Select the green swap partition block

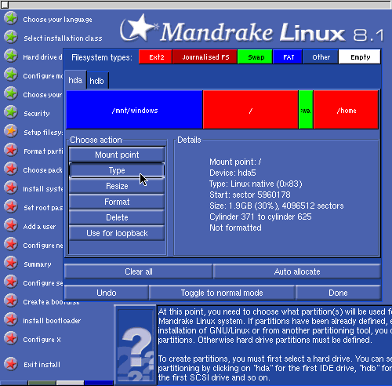[306, 110]
